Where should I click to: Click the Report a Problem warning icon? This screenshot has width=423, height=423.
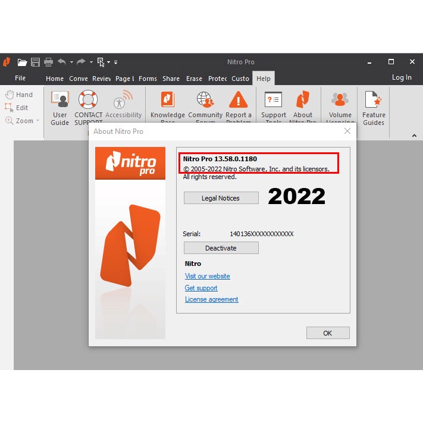[238, 99]
